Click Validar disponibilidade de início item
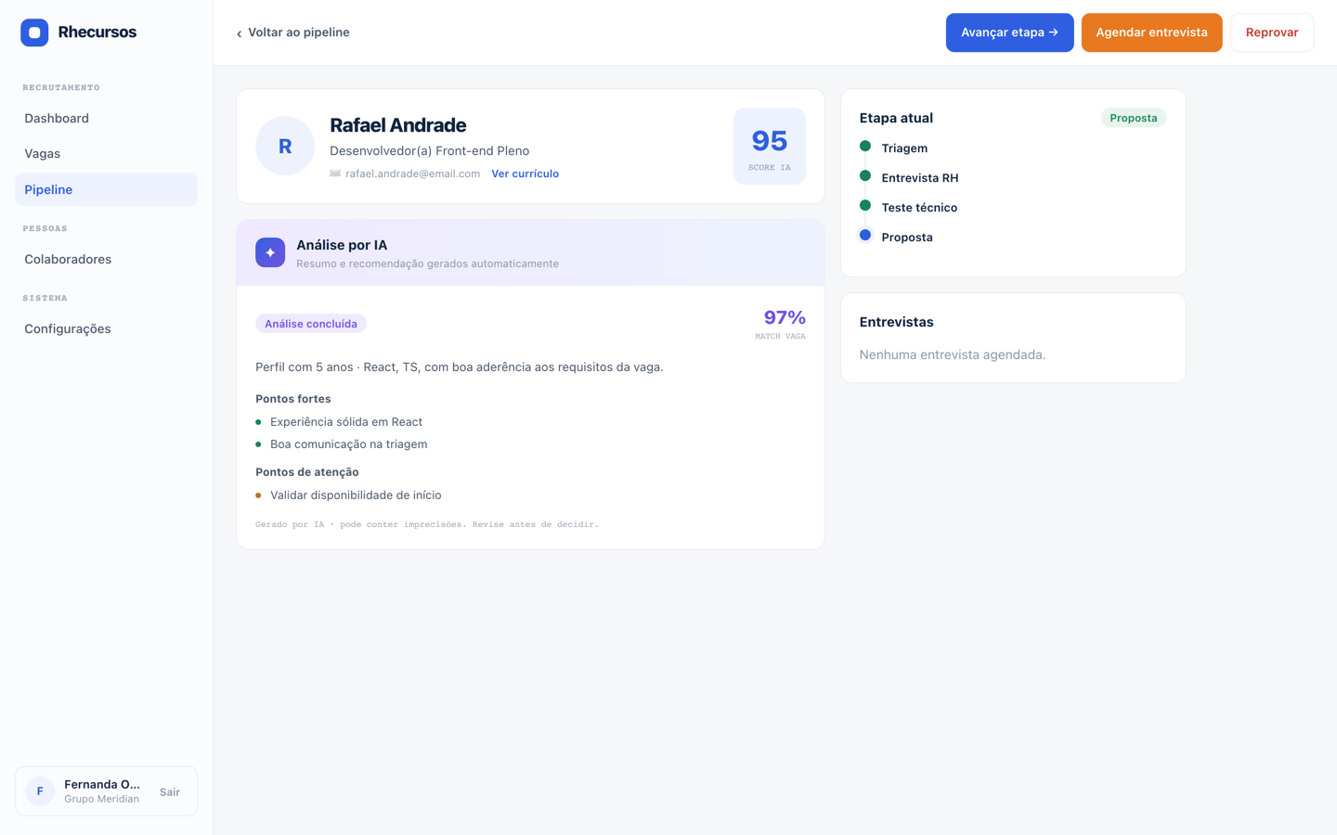Image resolution: width=1337 pixels, height=835 pixels. point(356,495)
